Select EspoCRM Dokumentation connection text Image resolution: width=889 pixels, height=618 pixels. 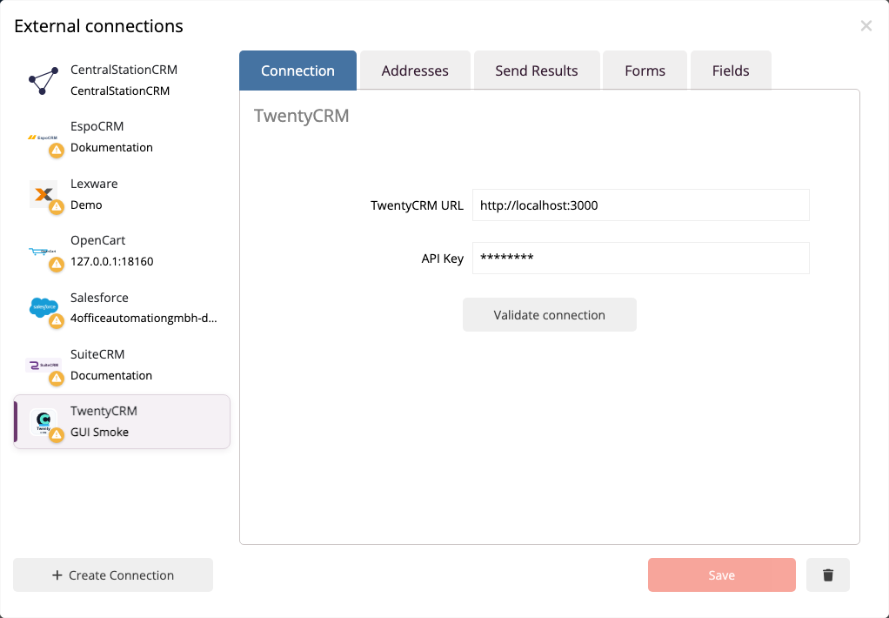(x=111, y=148)
